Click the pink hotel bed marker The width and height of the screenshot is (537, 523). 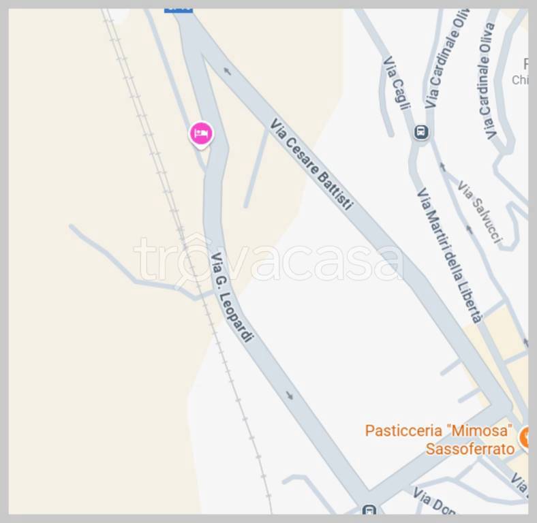202,134
